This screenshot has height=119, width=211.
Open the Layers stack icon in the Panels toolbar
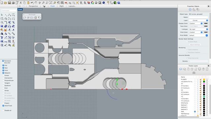[181, 69]
